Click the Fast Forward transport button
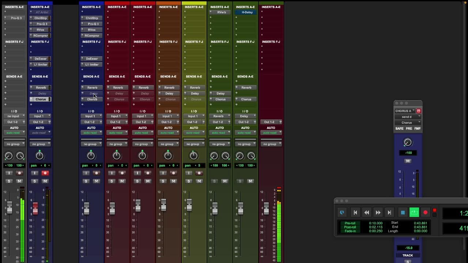The width and height of the screenshot is (468, 263). coord(378,213)
